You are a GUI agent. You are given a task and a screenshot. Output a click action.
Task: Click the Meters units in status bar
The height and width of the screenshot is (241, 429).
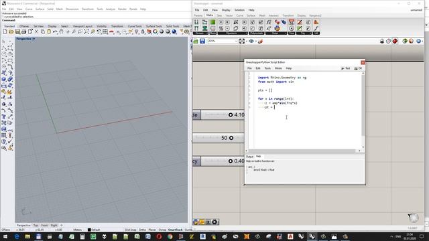[x=78, y=230]
